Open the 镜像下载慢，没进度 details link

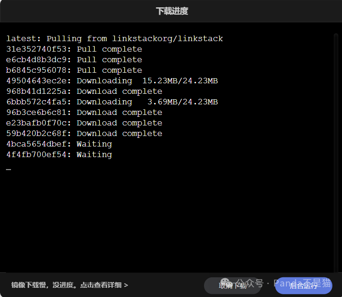(70, 285)
